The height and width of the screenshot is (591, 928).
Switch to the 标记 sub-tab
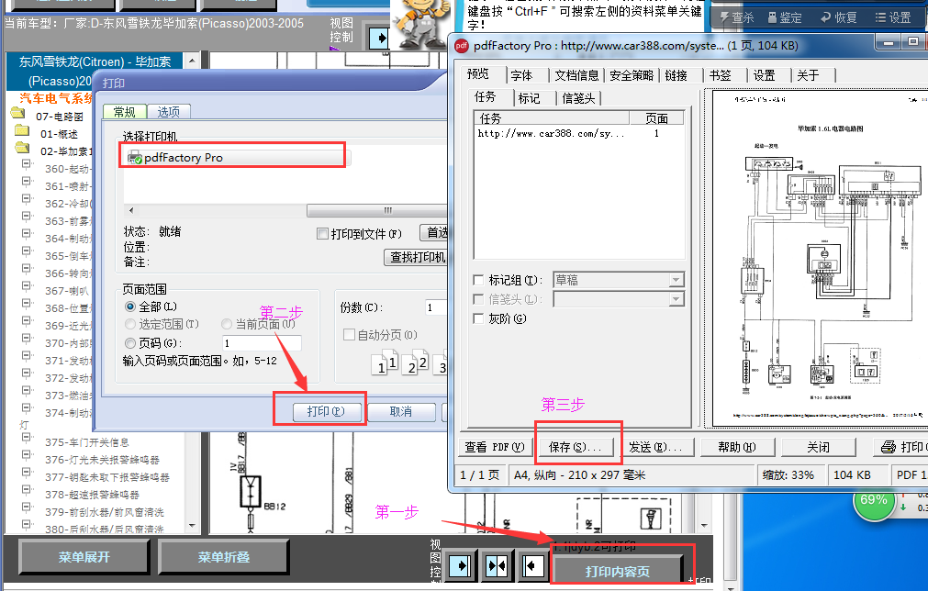tap(529, 98)
